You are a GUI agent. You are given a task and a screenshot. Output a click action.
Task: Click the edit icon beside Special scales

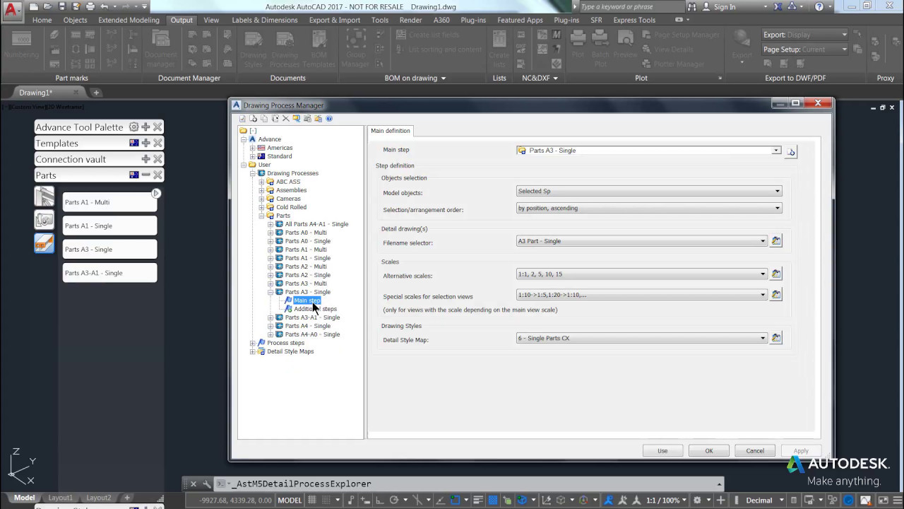[x=776, y=294]
